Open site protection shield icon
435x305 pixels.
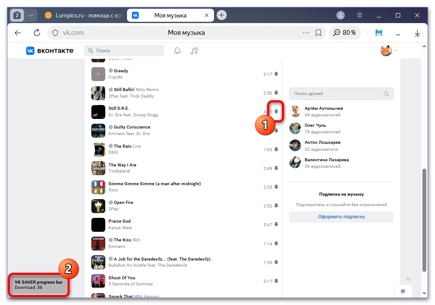coord(55,33)
